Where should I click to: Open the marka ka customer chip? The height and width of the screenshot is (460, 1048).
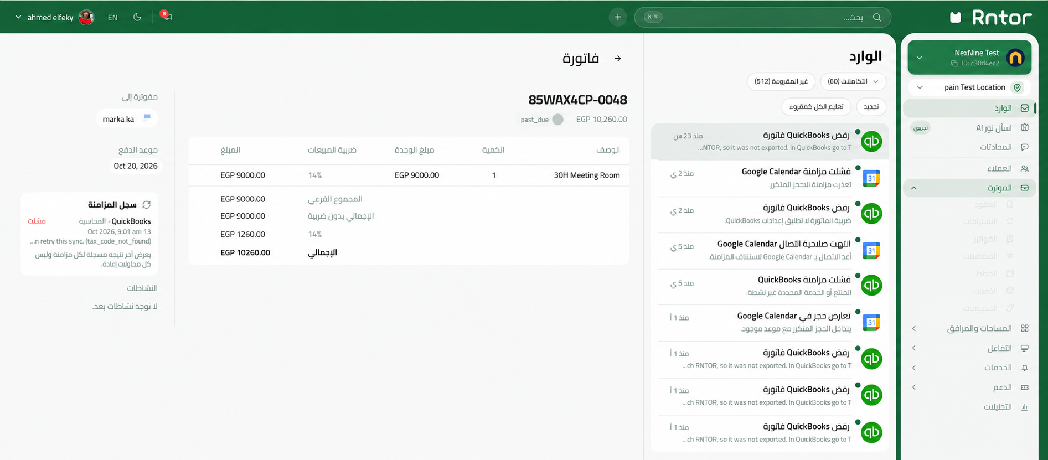pos(127,119)
